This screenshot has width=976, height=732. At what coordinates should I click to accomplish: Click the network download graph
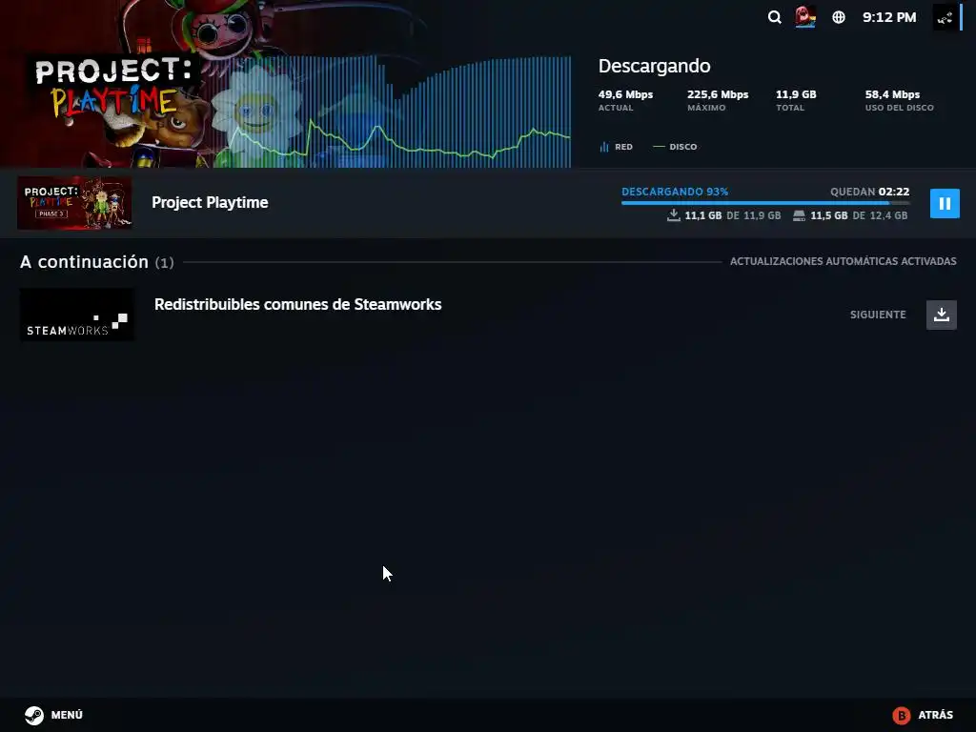(398, 112)
